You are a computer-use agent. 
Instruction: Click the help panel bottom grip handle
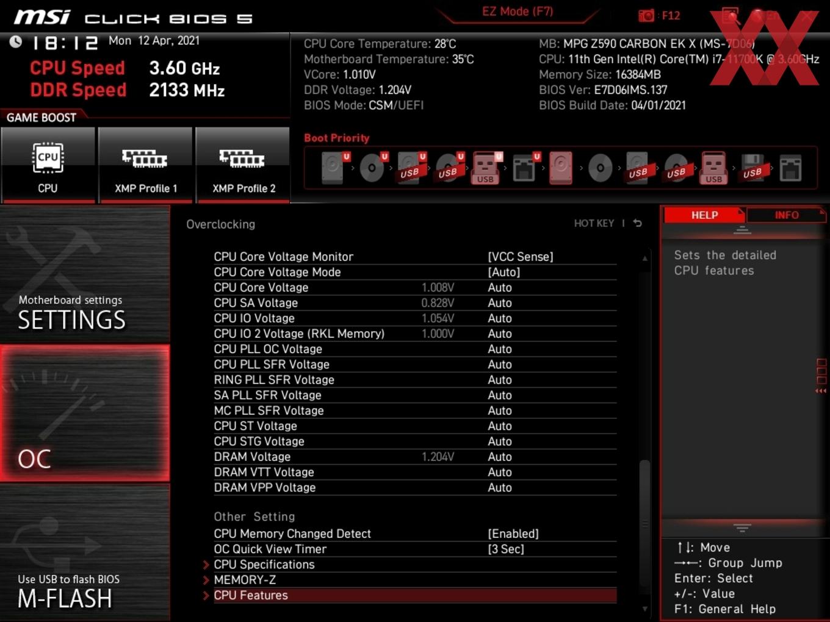pyautogui.click(x=742, y=527)
